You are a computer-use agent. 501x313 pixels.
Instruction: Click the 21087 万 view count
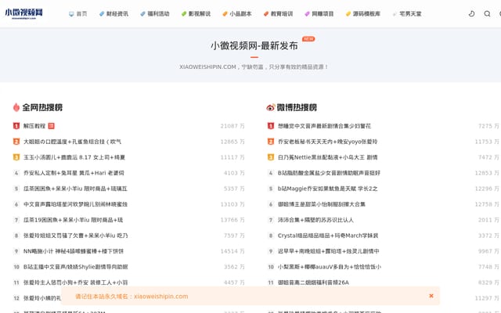click(232, 126)
